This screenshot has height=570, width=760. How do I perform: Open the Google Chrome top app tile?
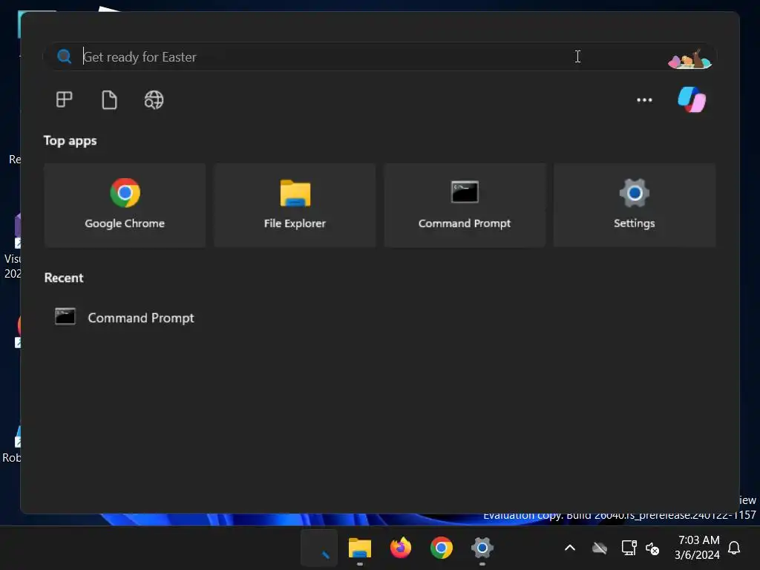(x=125, y=205)
